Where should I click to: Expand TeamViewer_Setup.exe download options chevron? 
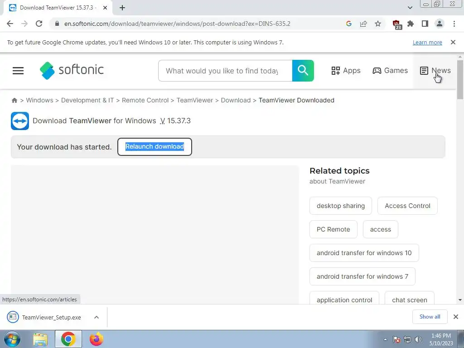pyautogui.click(x=97, y=317)
